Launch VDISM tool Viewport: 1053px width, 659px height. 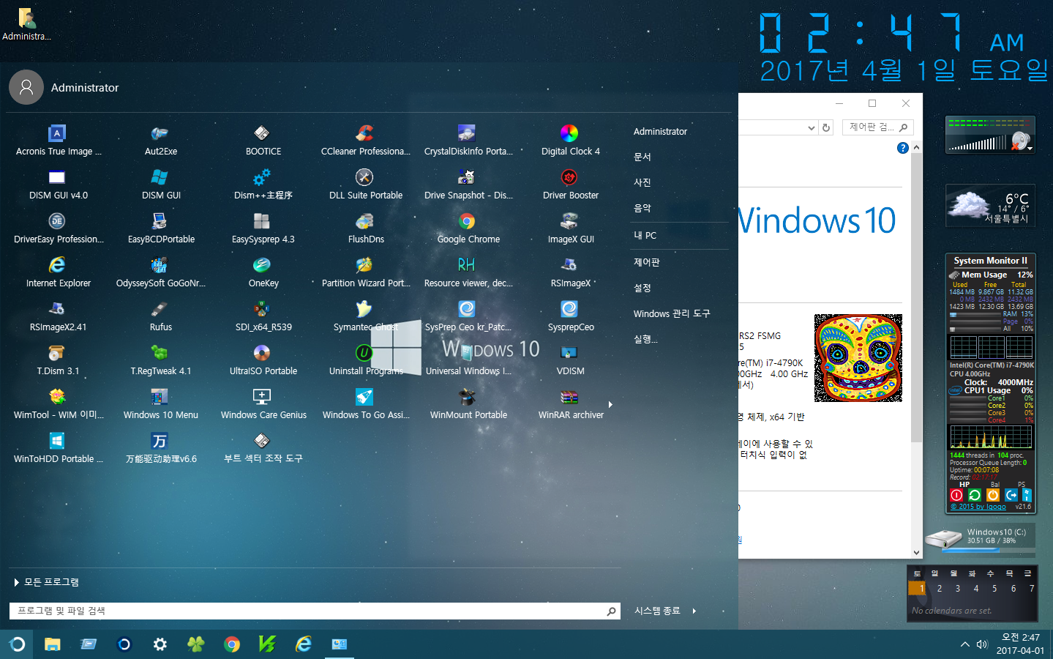569,353
